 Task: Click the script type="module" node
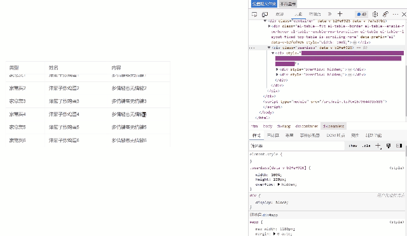tap(325, 102)
